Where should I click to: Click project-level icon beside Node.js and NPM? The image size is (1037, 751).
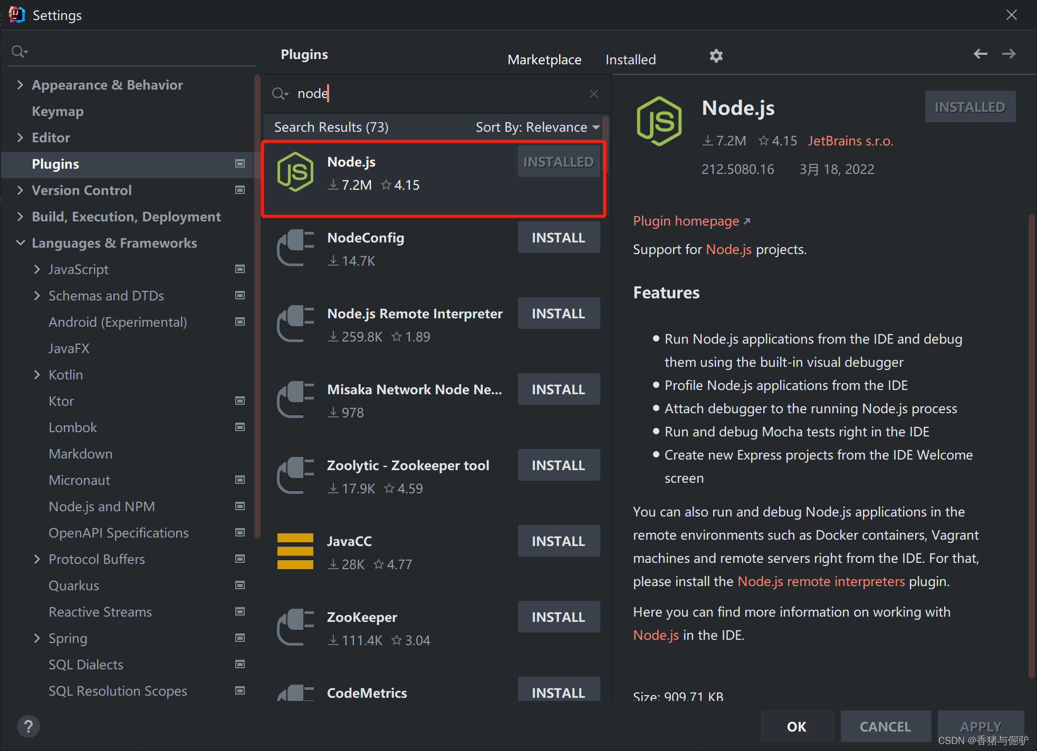pyautogui.click(x=240, y=506)
